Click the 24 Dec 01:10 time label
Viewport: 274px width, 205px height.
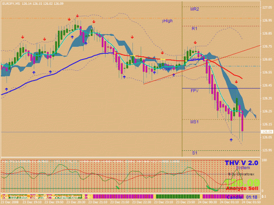click(x=229, y=202)
